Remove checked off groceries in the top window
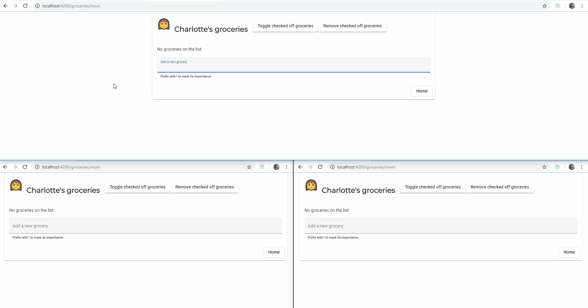The image size is (588, 308). pyautogui.click(x=352, y=26)
